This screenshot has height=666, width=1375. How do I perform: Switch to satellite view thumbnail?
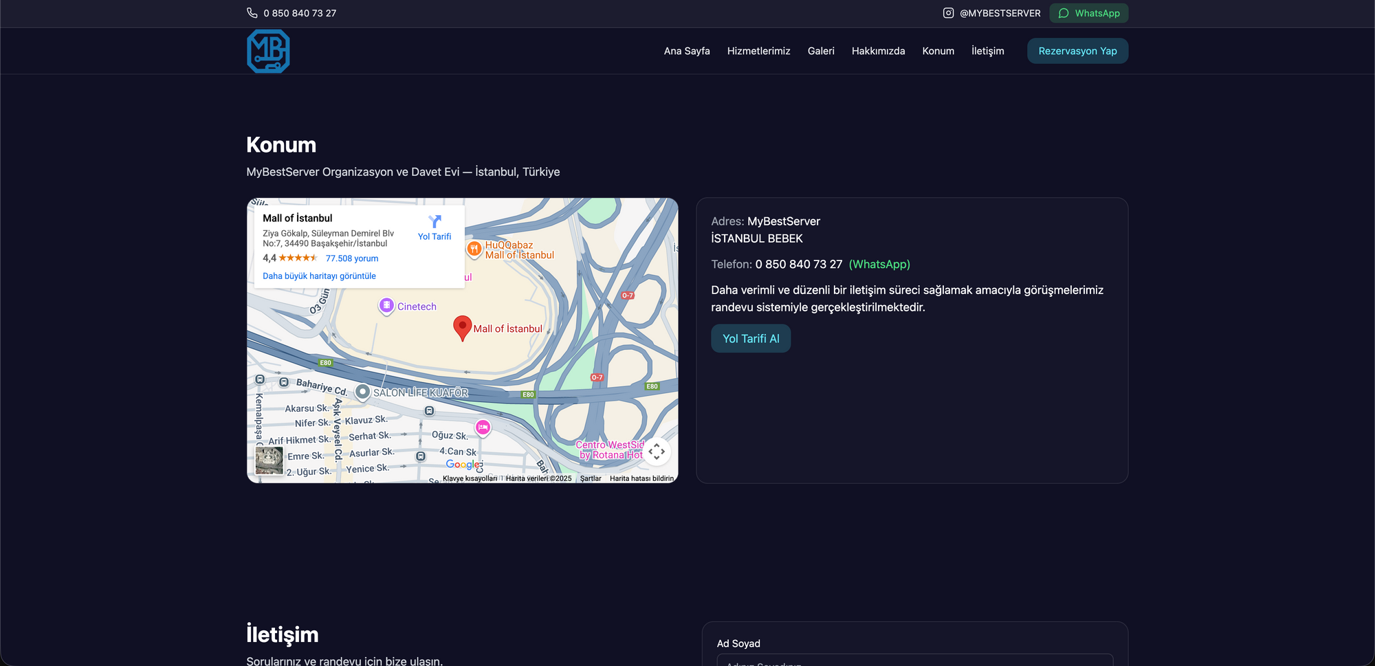269,460
